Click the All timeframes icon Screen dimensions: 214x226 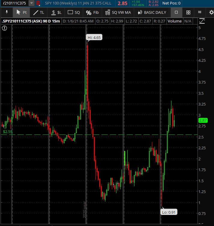pos(200,12)
